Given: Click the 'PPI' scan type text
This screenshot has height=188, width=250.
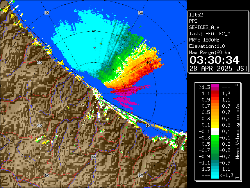Looking at the screenshot, I should pyautogui.click(x=193, y=21).
